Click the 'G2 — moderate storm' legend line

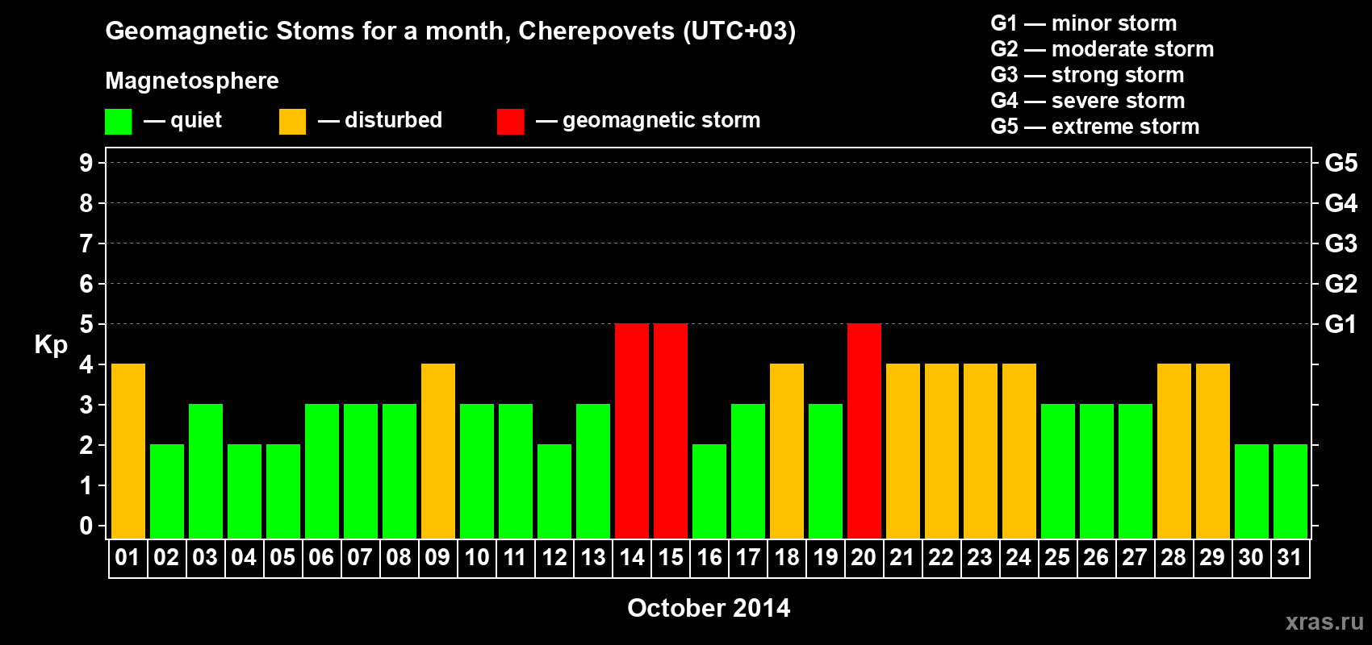coord(1102,49)
